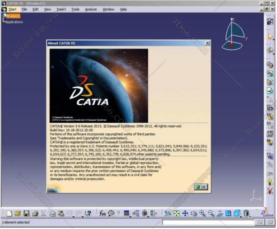This screenshot has height=229, width=277.
Task: Click the Generate Numbering AB icon
Action: tap(270, 134)
